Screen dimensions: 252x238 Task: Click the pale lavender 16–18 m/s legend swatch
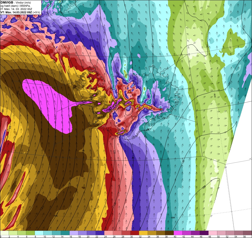point(74,233)
